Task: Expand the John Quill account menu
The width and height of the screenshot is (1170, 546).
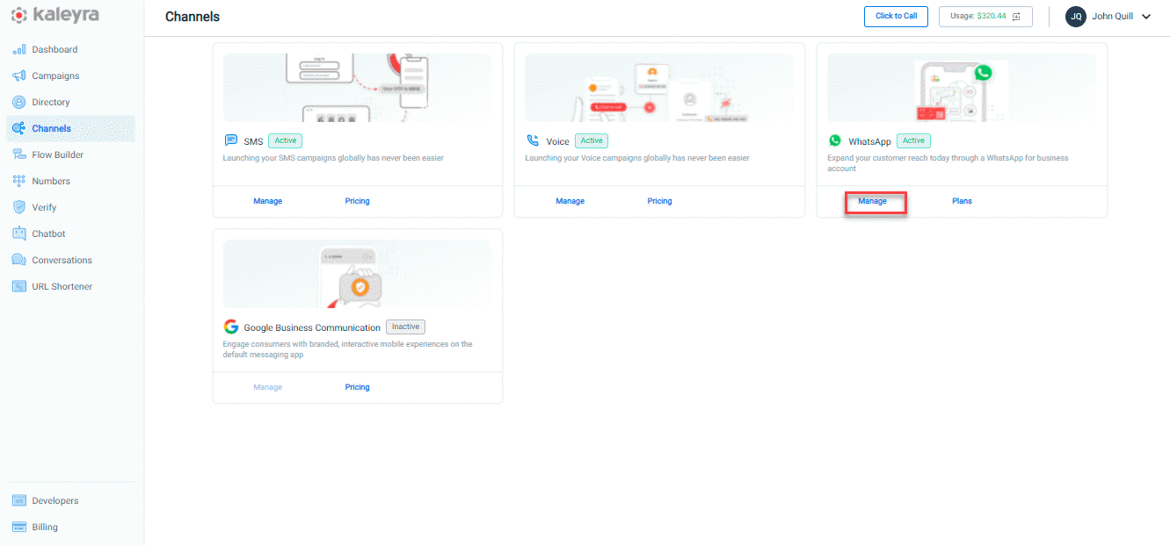Action: [1146, 17]
